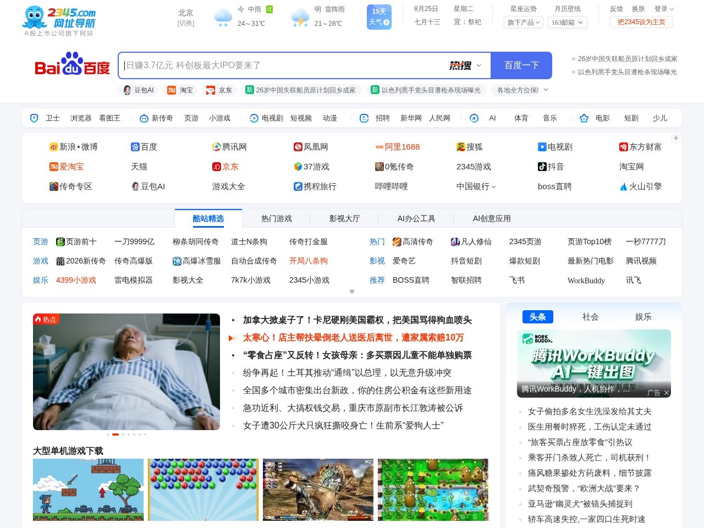This screenshot has width=704, height=528.
Task: Click the play icon beside 电视剧 in the category bar
Action: (x=254, y=118)
